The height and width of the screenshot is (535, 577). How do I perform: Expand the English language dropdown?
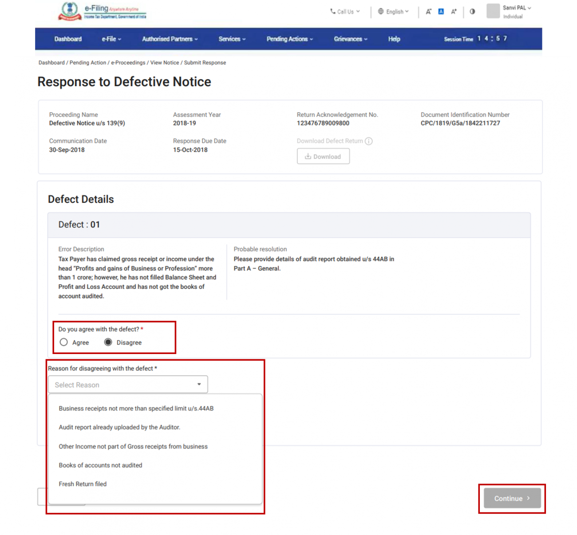(x=393, y=12)
